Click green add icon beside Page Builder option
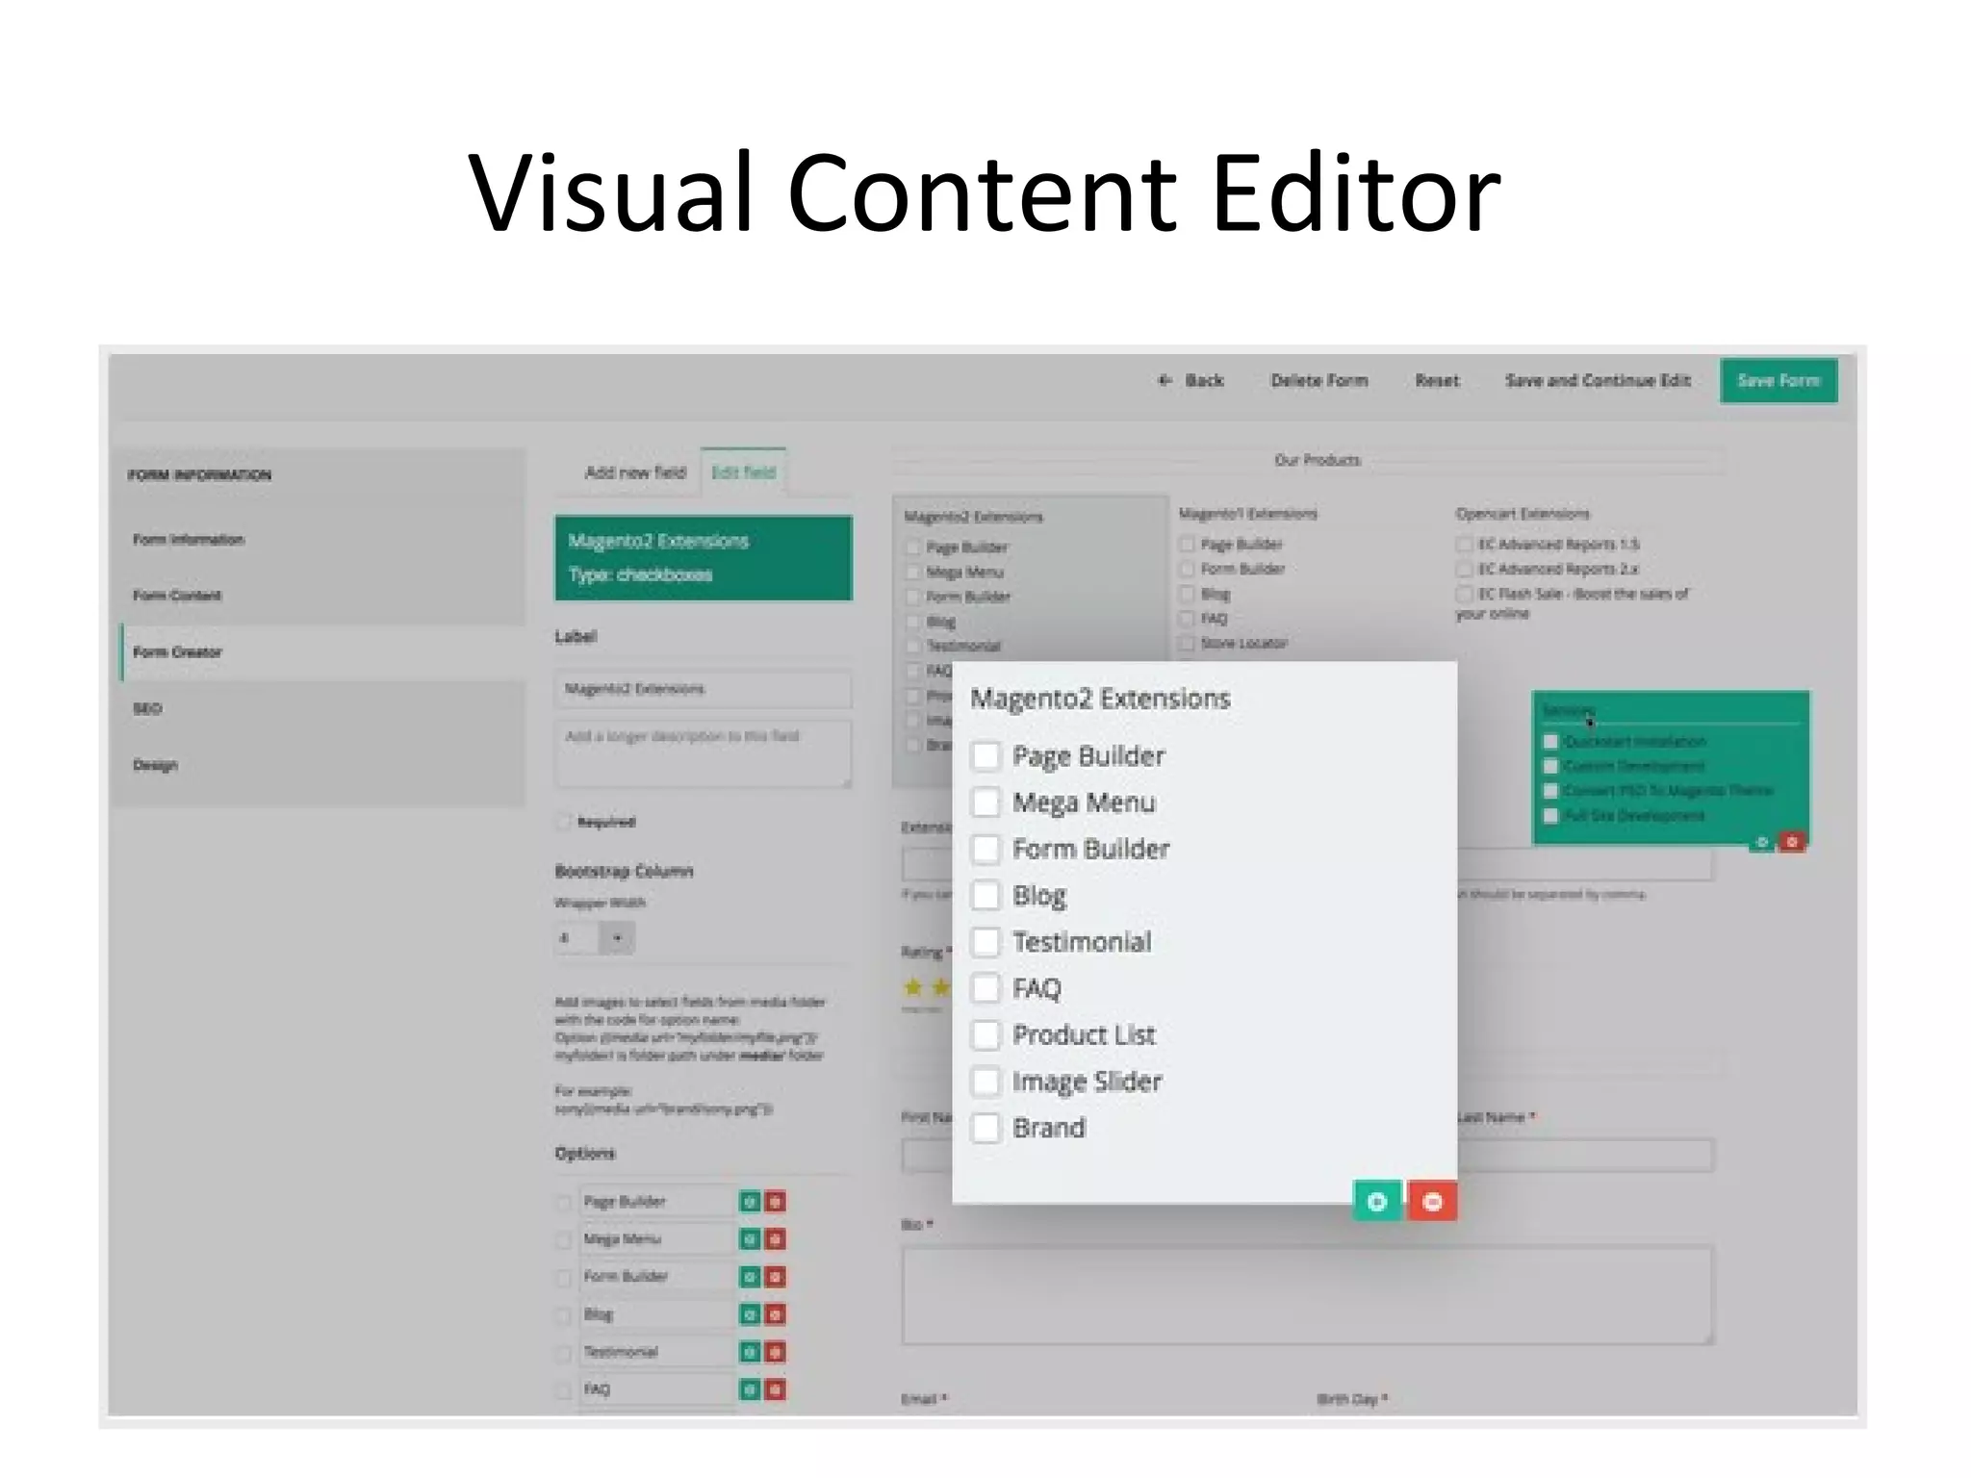1971x1478 pixels. click(750, 1201)
